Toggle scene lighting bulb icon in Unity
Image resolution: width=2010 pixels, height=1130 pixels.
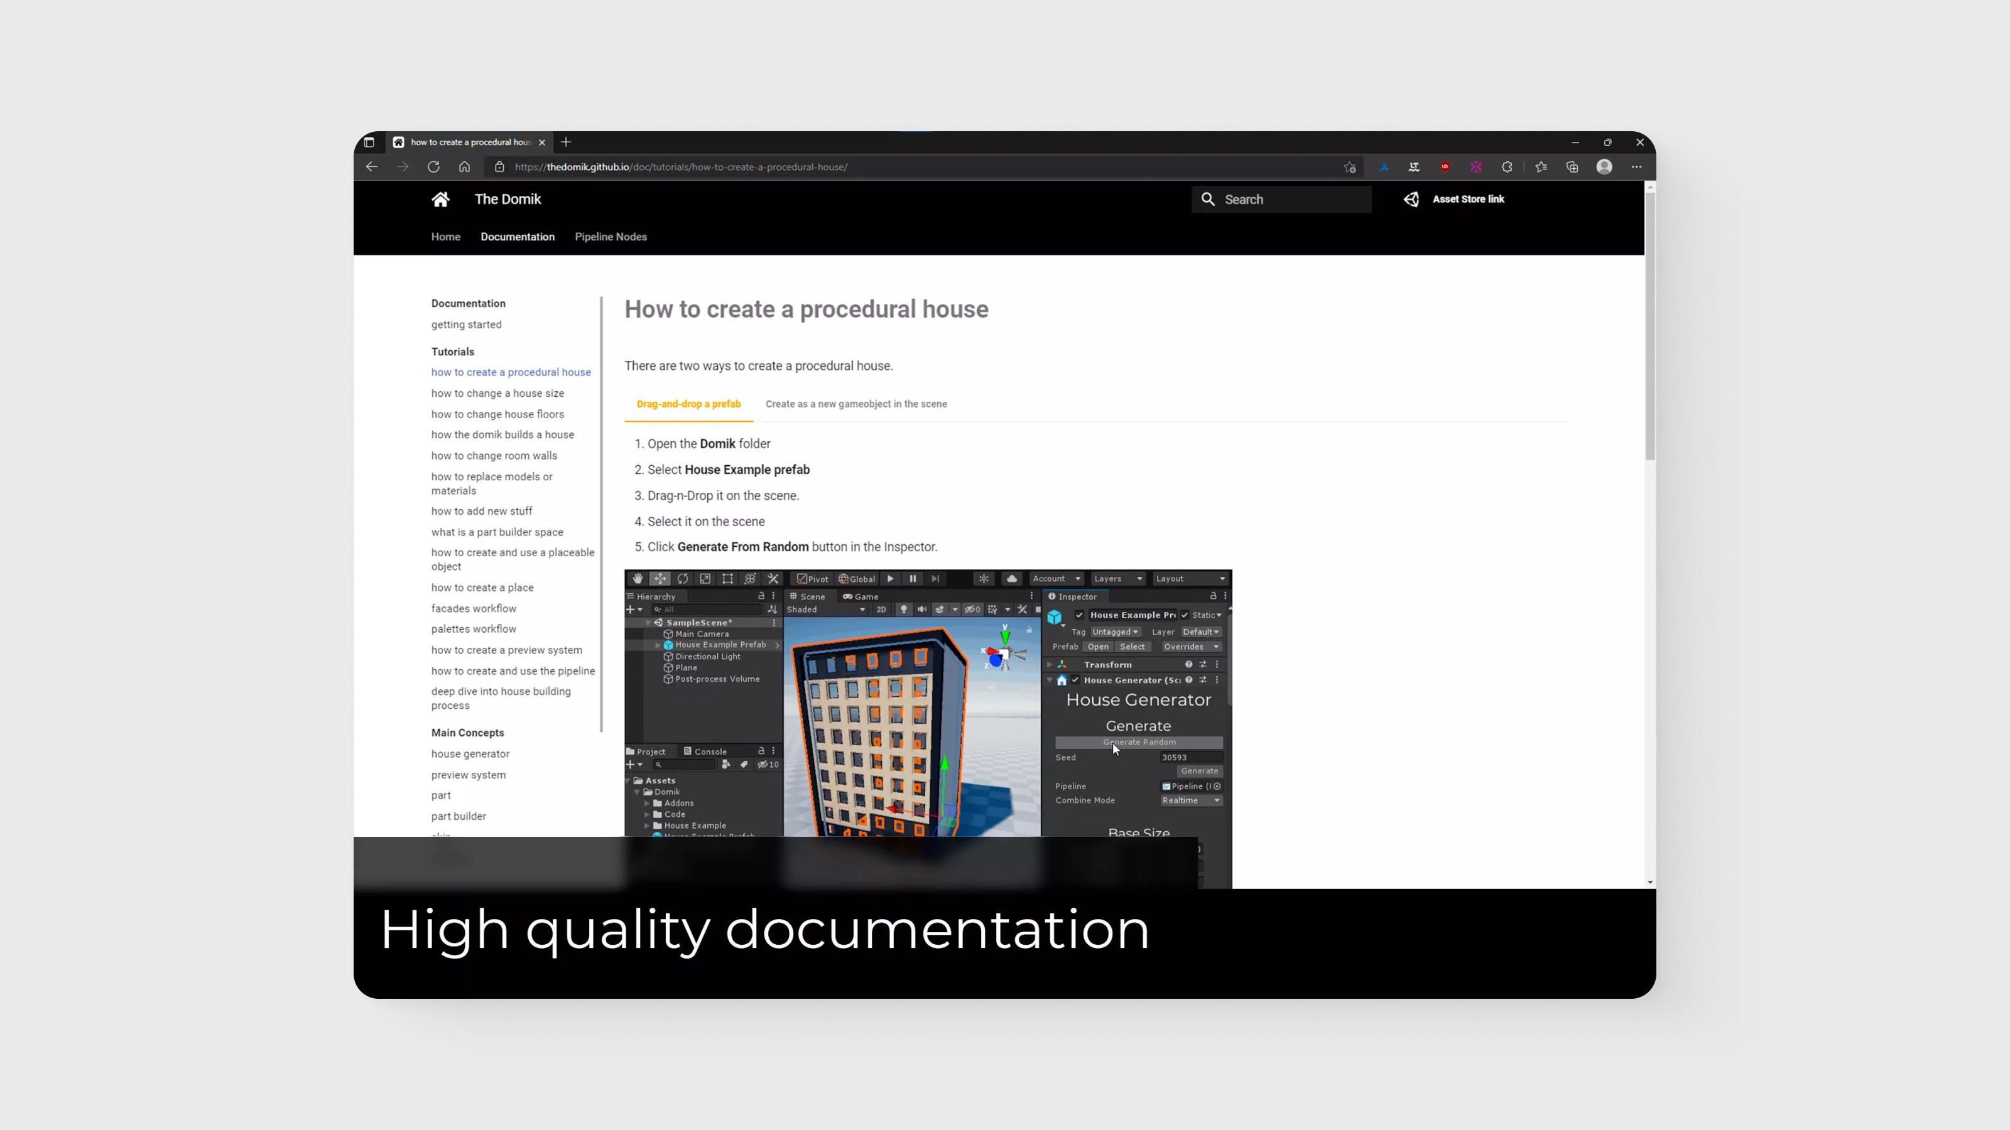904,610
